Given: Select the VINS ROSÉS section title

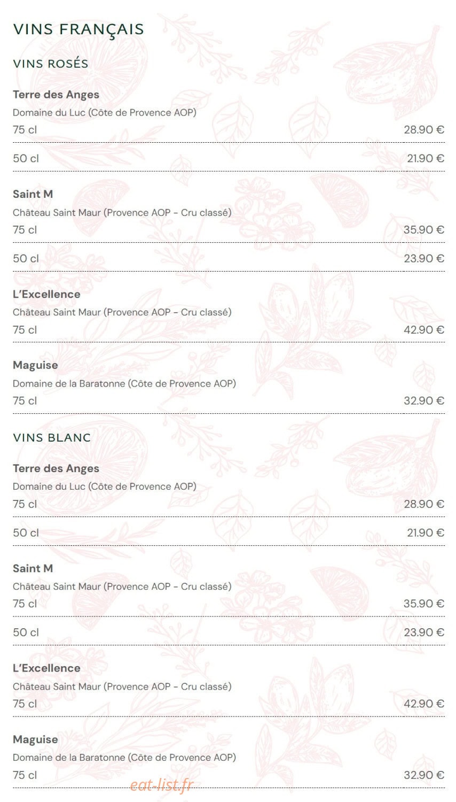Looking at the screenshot, I should click(x=51, y=64).
